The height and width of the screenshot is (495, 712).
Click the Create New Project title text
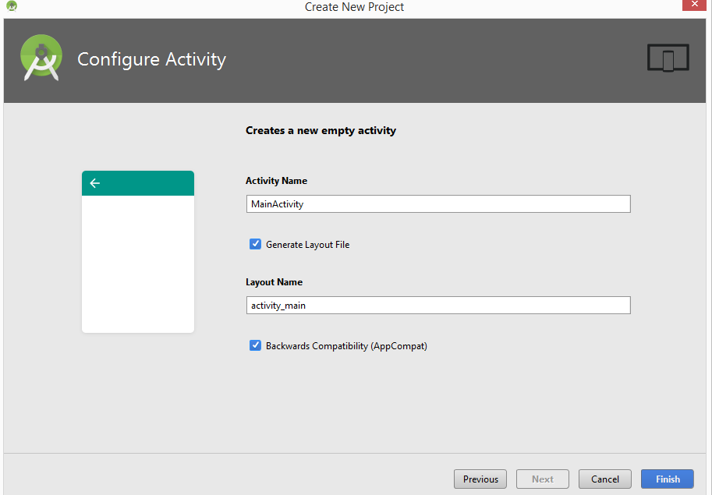(x=354, y=7)
